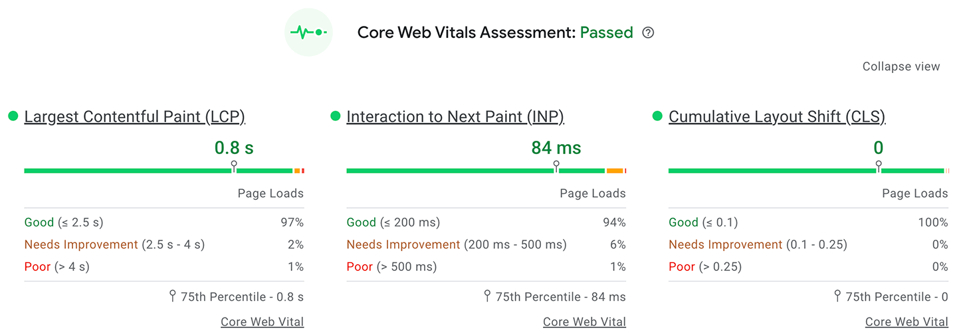
Task: Follow the Core Web Vital link under LCP
Action: point(262,322)
